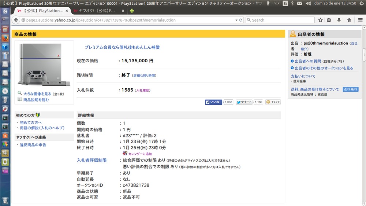Click the magnifier icon beside 大きな画像を見る

20,93
